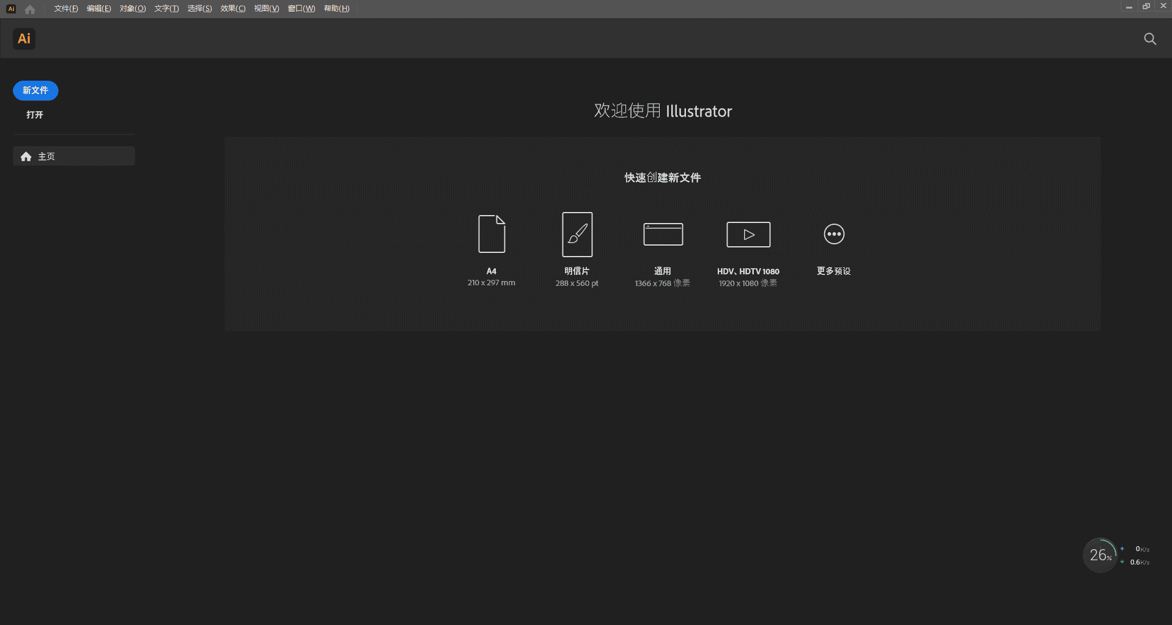
Task: Click the A4 label text
Action: (492, 271)
